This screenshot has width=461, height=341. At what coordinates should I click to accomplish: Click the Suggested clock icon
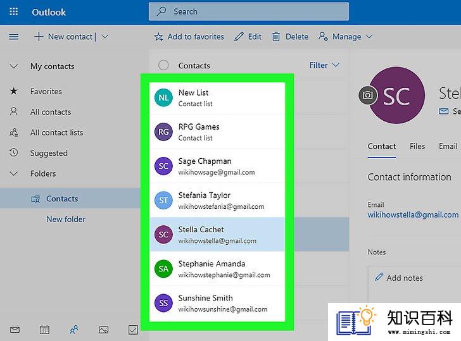point(13,152)
